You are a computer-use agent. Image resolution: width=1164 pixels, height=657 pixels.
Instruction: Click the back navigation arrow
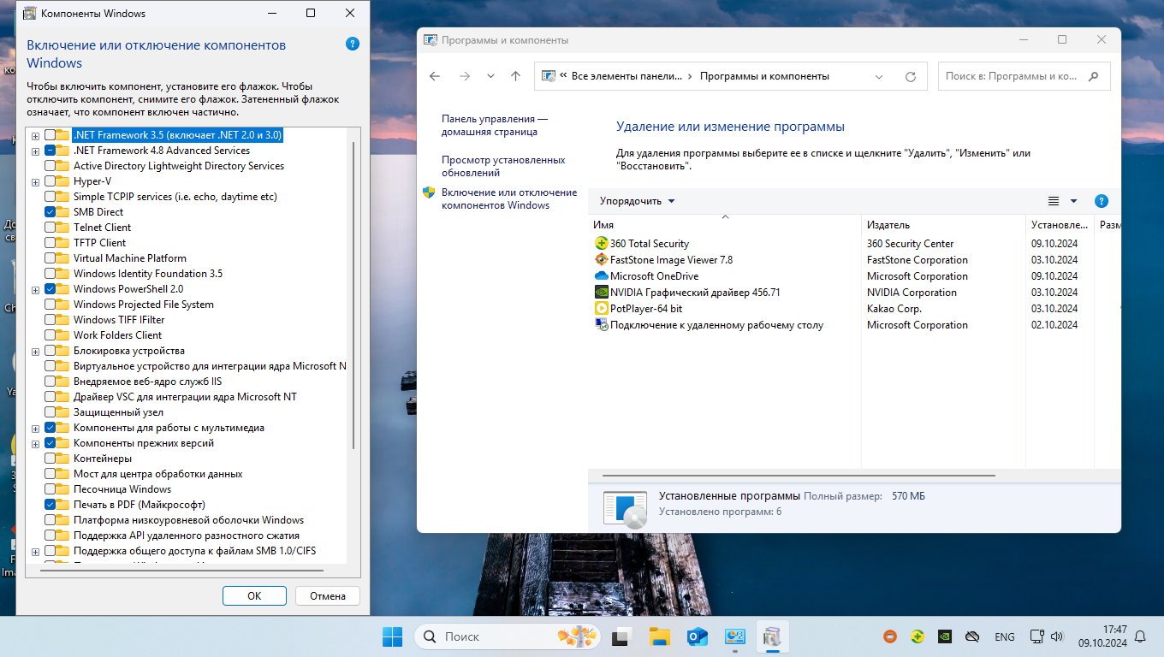[x=435, y=76]
